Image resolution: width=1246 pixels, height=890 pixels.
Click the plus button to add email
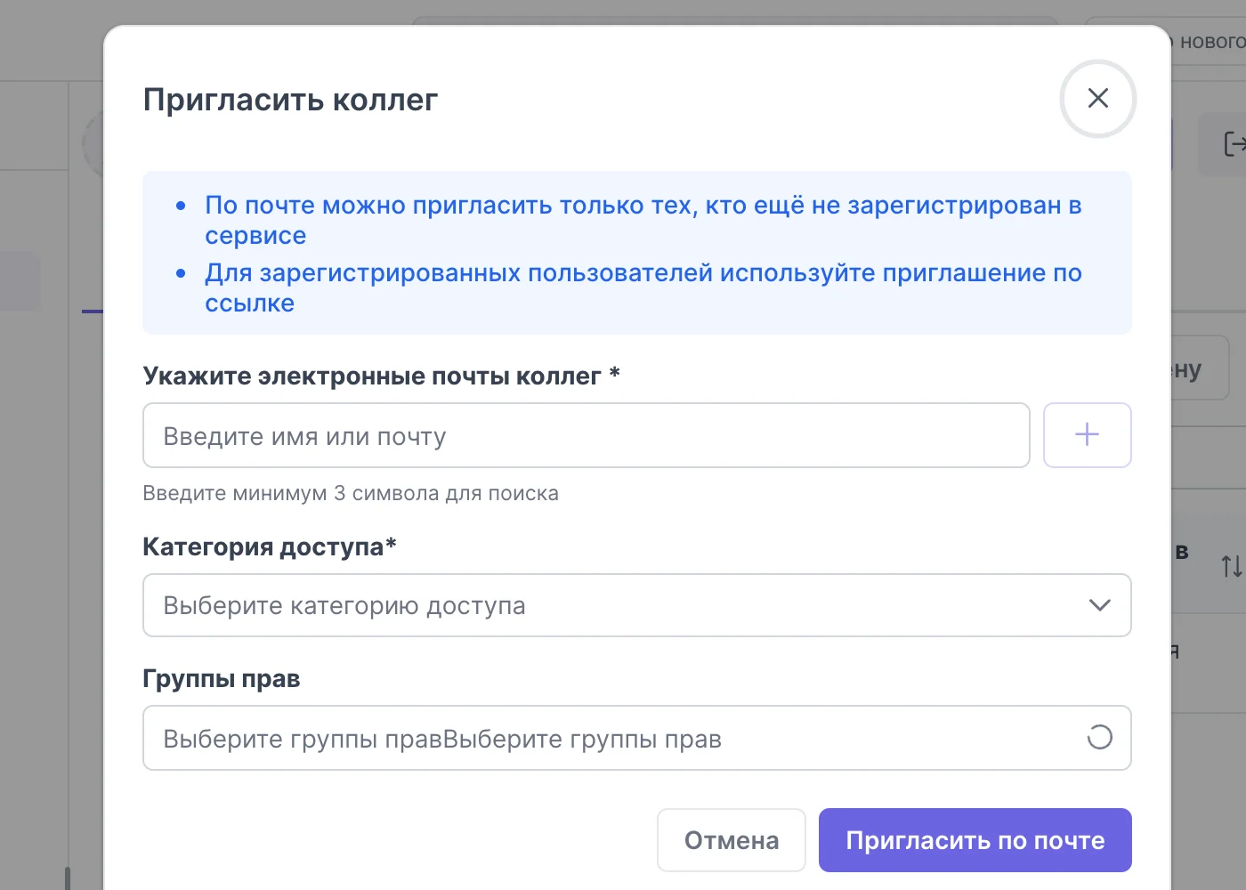coord(1087,435)
